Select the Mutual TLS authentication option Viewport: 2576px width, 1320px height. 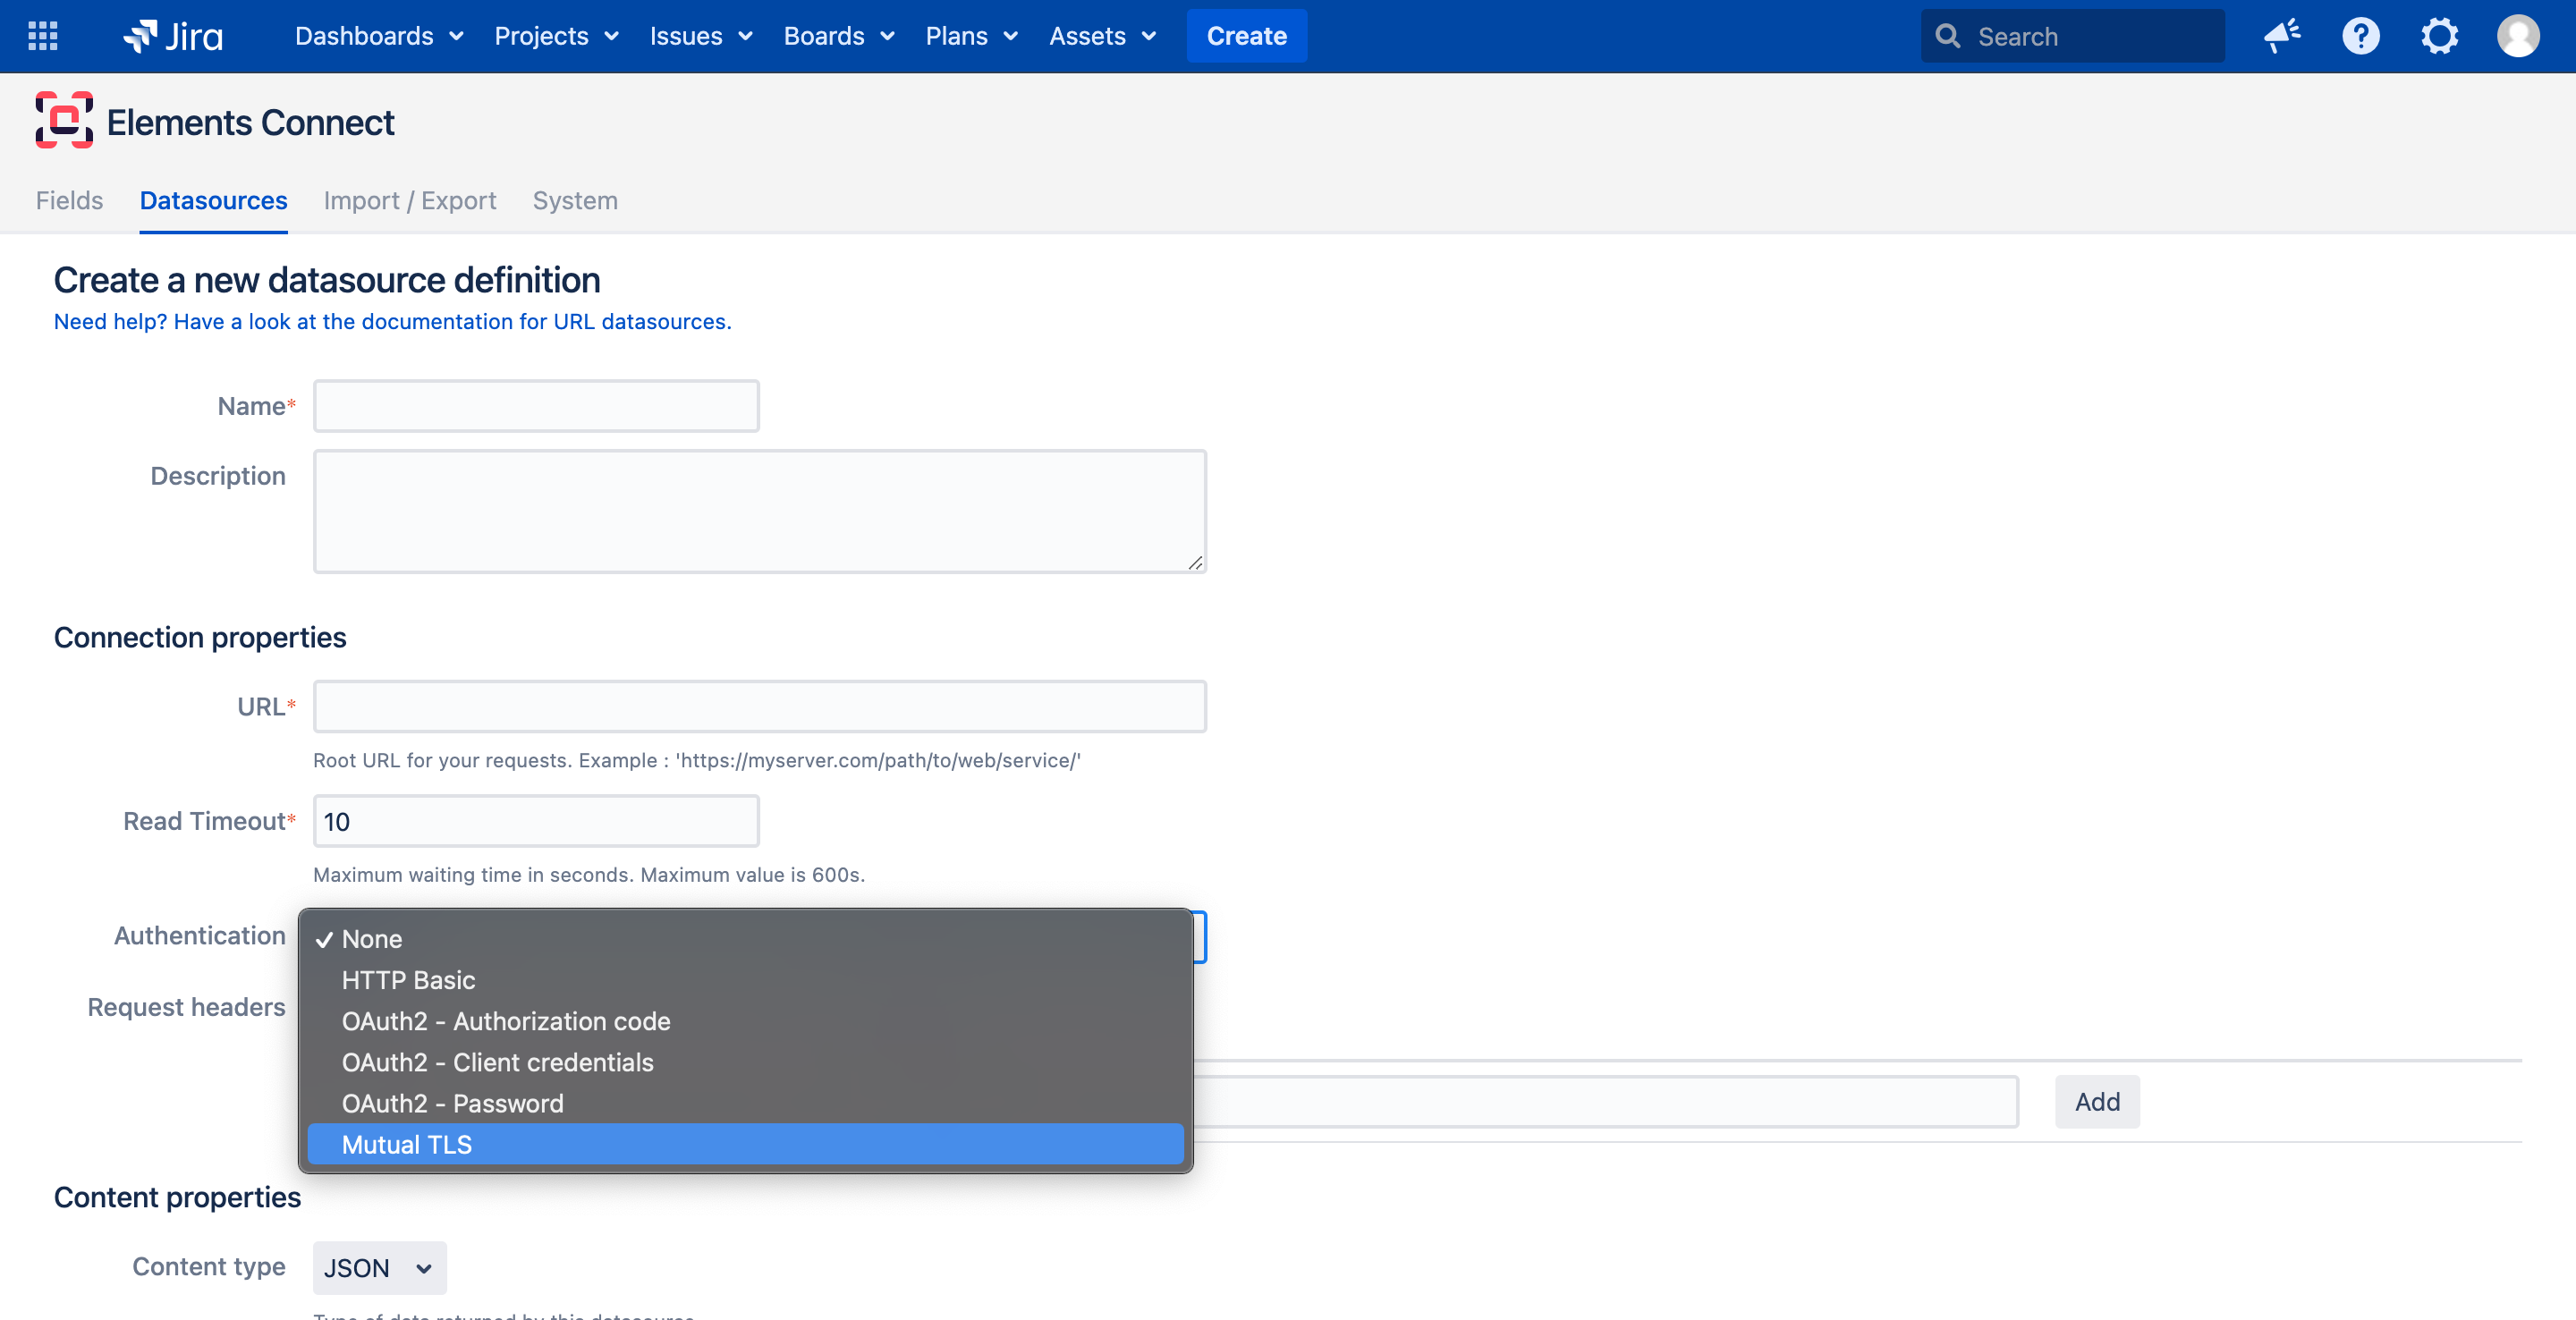[745, 1144]
